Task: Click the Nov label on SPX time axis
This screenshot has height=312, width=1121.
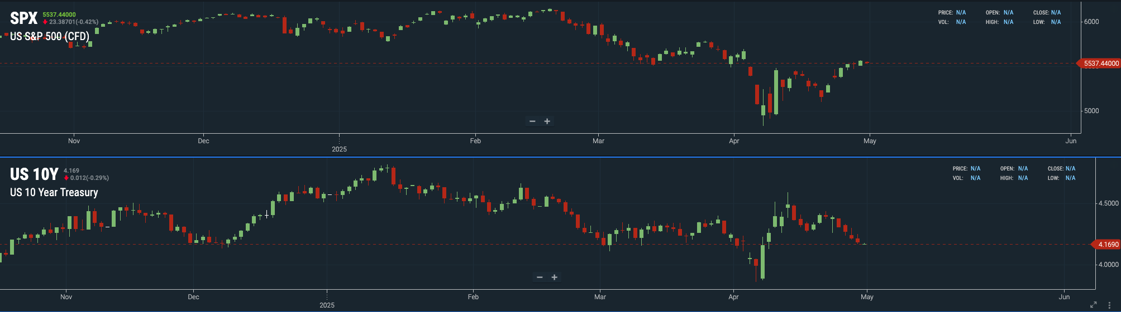Action: click(x=74, y=141)
